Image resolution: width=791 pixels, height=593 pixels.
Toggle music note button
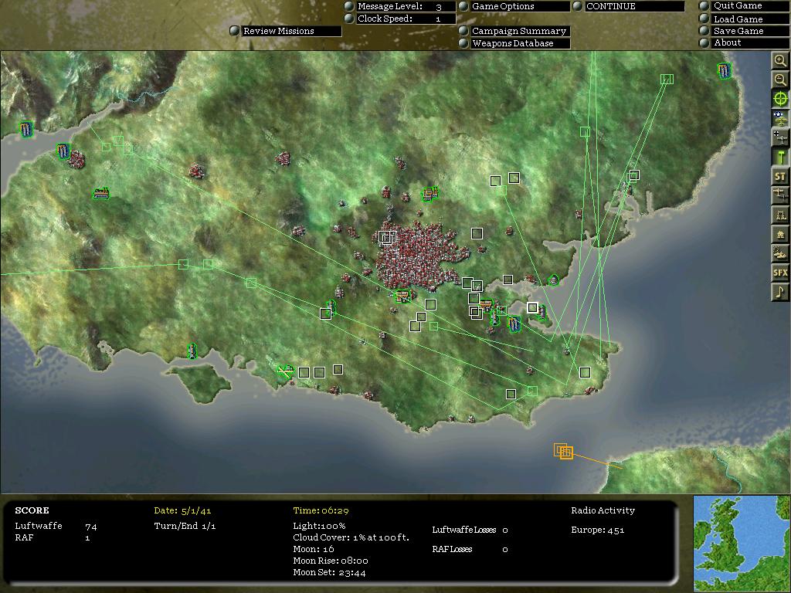pyautogui.click(x=780, y=291)
